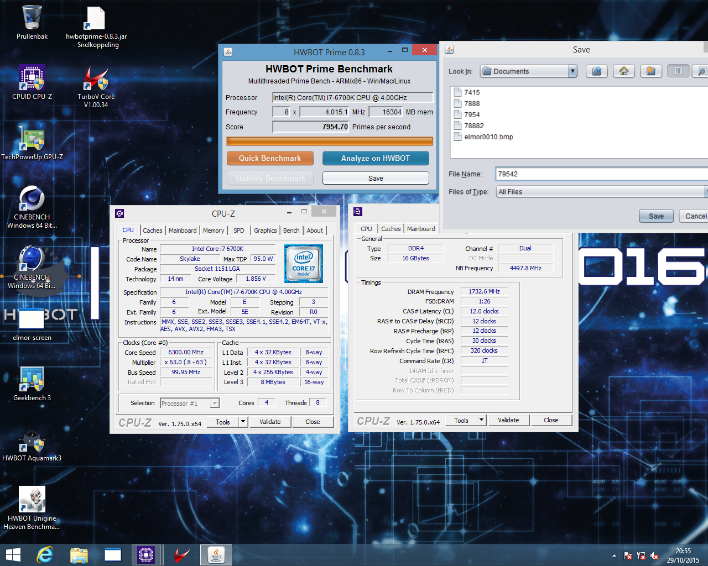Open the hwbotprime-0.8.3.jar shortcut
The image size is (708, 566).
pos(96,27)
